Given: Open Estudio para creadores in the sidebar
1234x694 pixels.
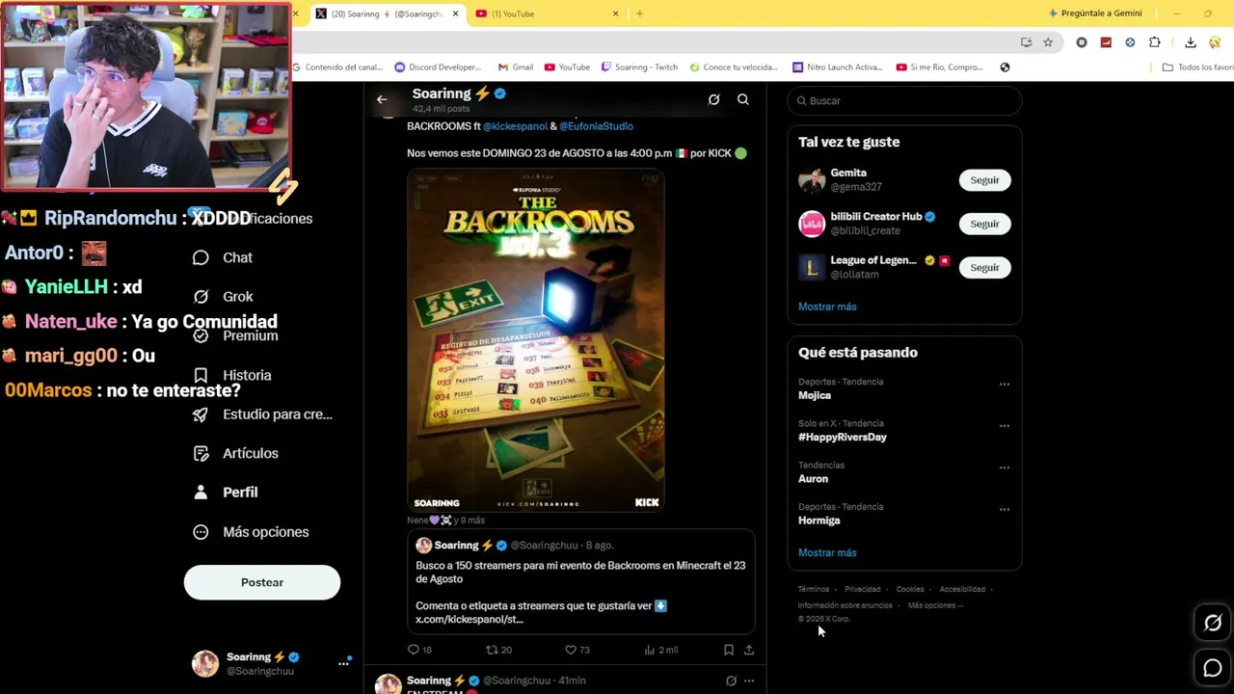Looking at the screenshot, I should point(262,414).
